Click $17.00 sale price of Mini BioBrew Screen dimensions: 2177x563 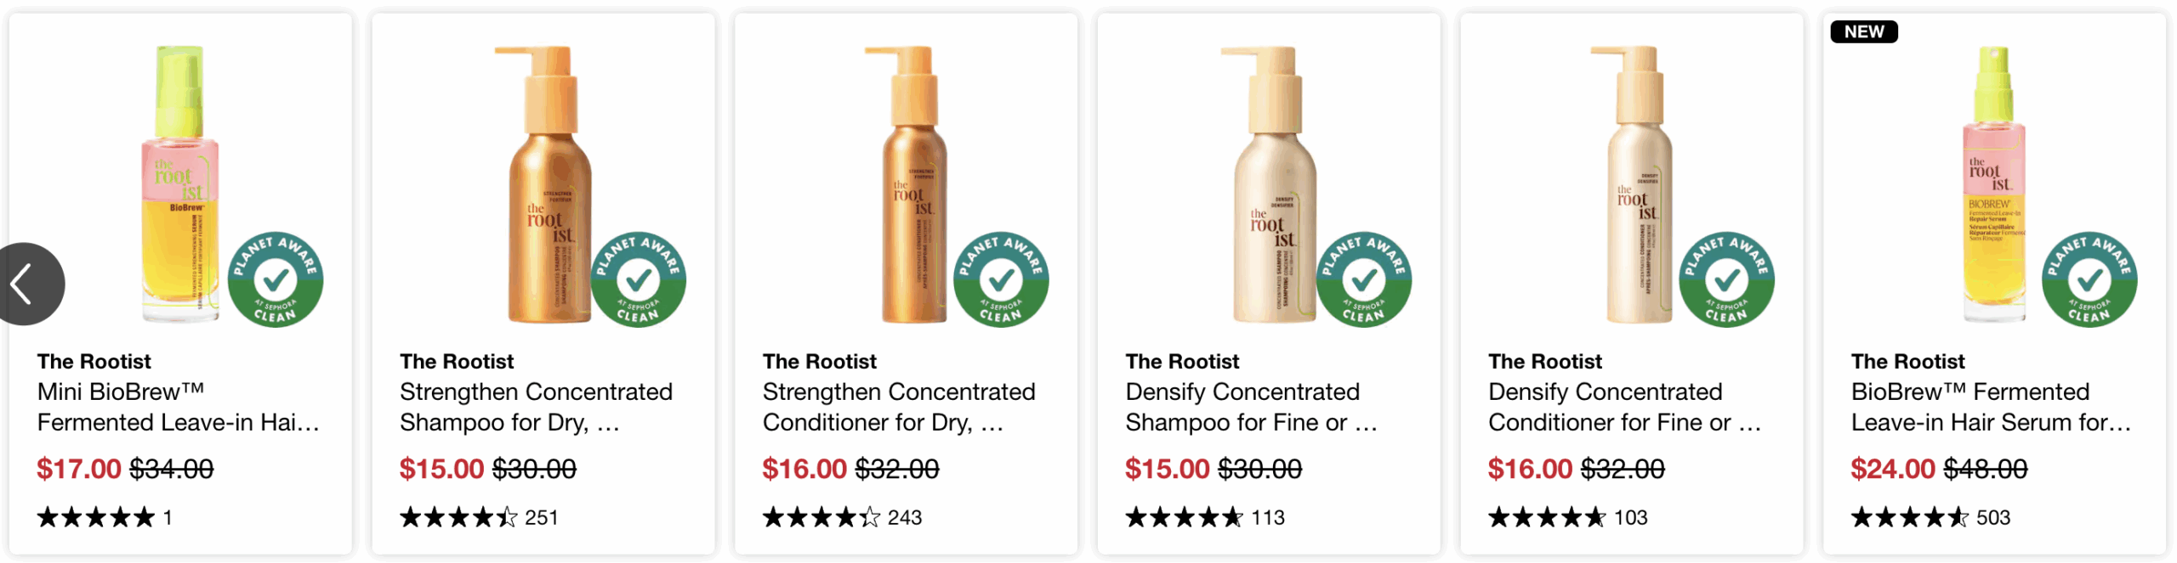(x=79, y=469)
